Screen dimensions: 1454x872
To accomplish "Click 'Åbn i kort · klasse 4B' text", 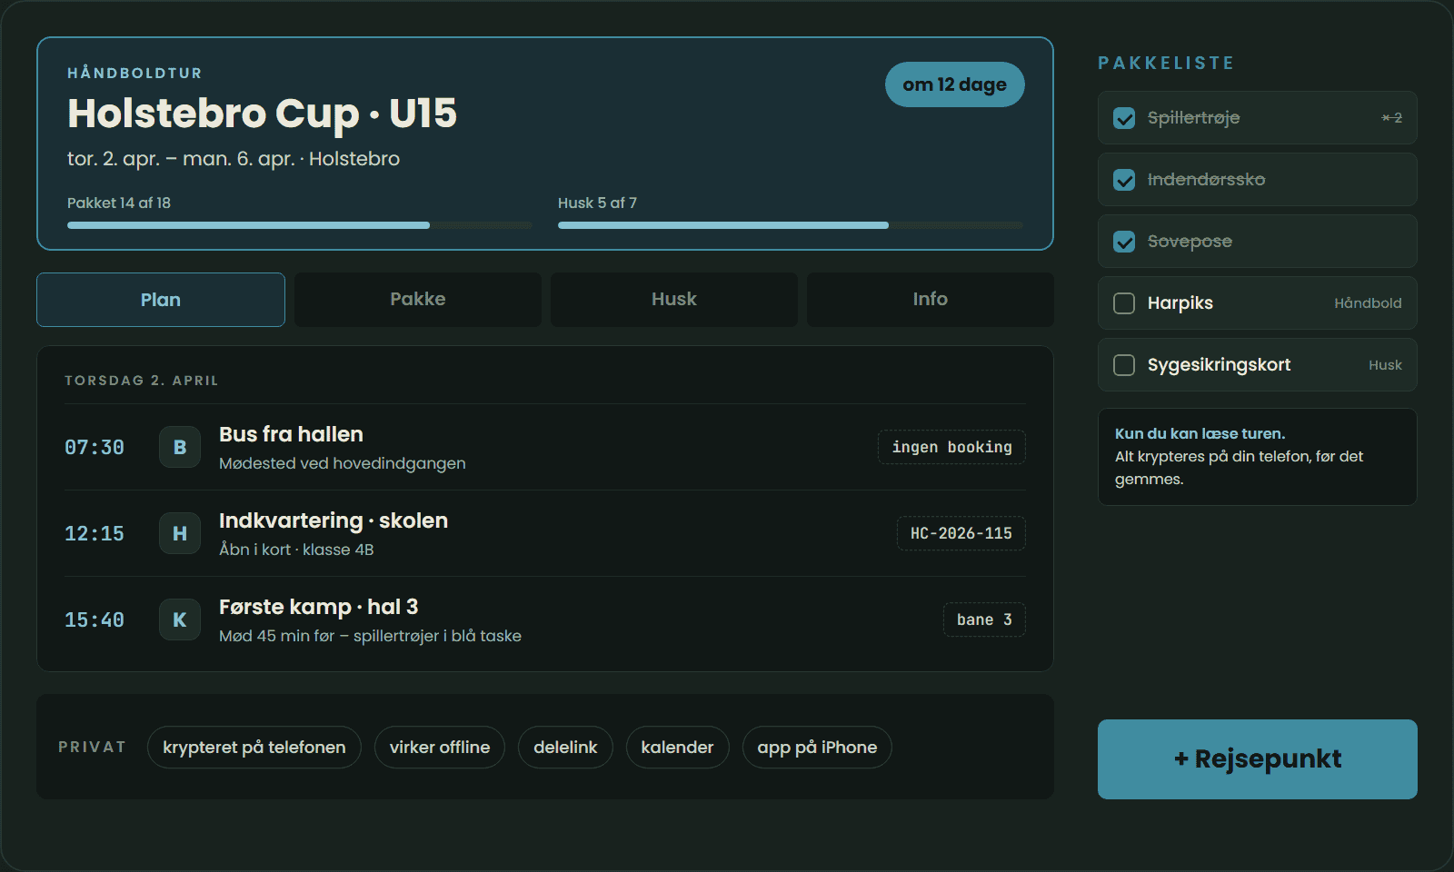I will 296,550.
